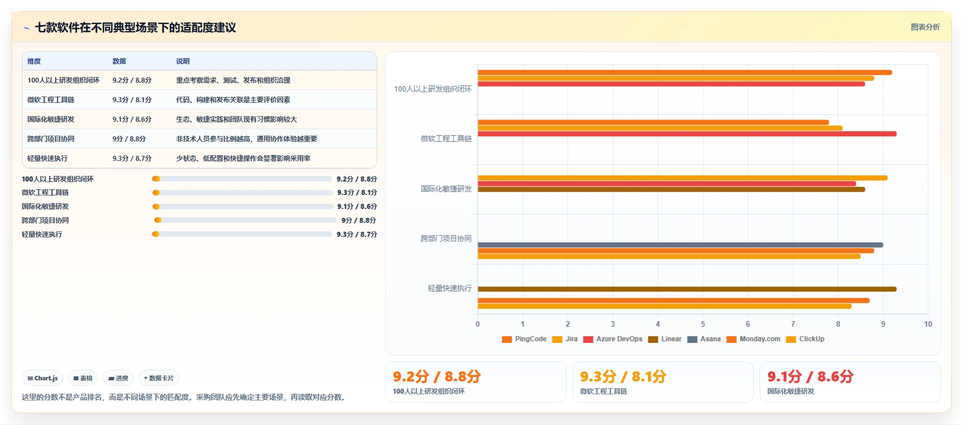Screen dimensions: 963x425
Task: Click chart axis label 国际化敏捷研发
Action: tap(446, 189)
